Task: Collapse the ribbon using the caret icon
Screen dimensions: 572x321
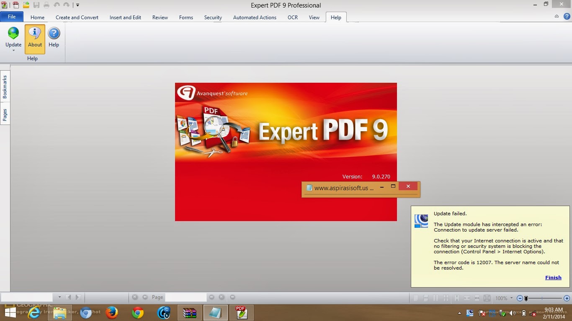Action: click(x=557, y=16)
